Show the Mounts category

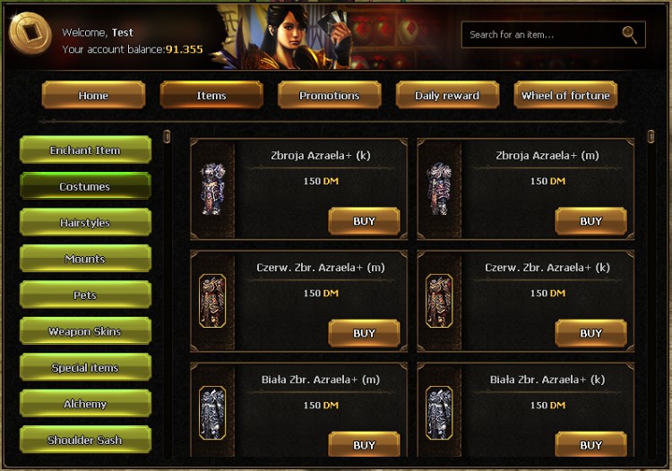85,259
